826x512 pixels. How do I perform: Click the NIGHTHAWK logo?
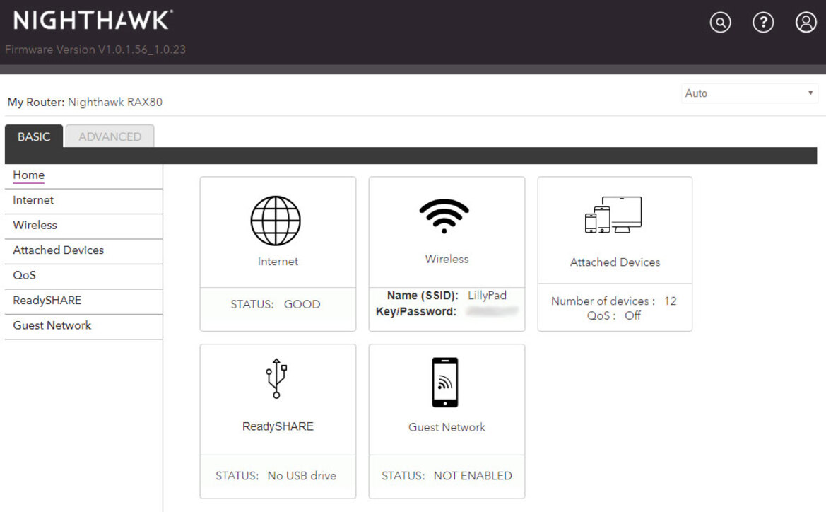pyautogui.click(x=93, y=21)
